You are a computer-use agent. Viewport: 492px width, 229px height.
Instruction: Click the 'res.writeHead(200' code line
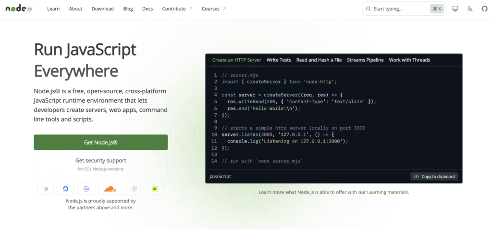coord(302,102)
